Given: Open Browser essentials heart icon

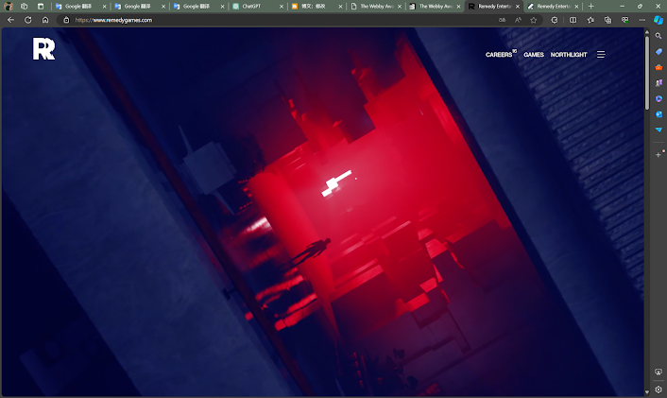Looking at the screenshot, I should coord(624,20).
